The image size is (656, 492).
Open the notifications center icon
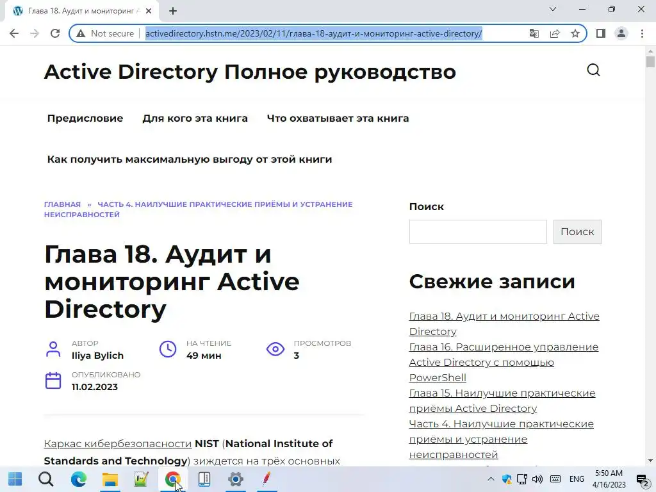click(642, 479)
